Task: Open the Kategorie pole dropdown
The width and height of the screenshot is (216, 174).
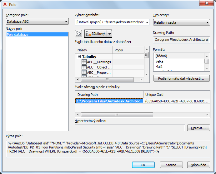Action: [x=37, y=21]
